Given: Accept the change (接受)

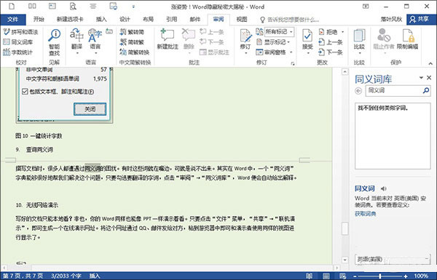Looking at the screenshot, I should (307, 39).
